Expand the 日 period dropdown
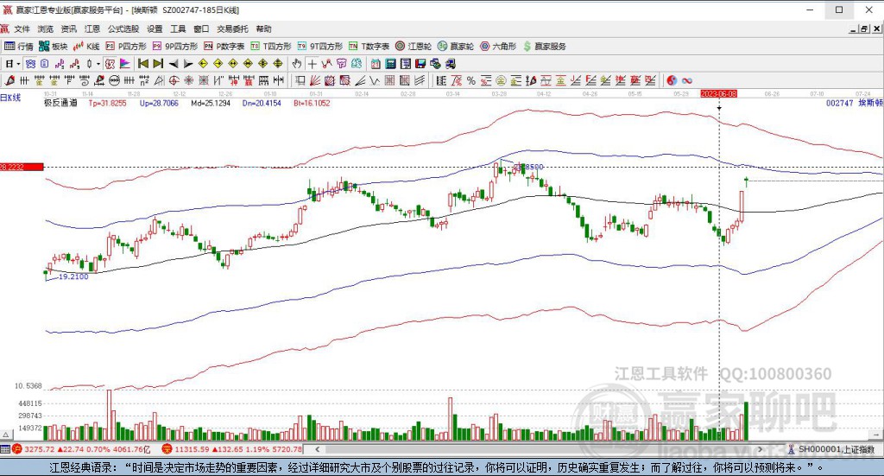The image size is (884, 476). [18, 64]
